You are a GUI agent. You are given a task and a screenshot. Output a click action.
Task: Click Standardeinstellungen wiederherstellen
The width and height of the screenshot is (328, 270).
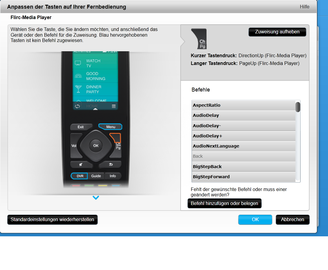tap(52, 220)
